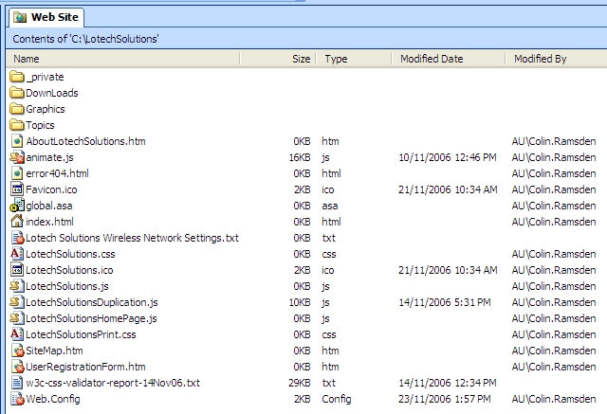Screen dimensions: 607x414
Task: Select file name LotechSolutionsHomePage.js
Action: click(x=91, y=318)
